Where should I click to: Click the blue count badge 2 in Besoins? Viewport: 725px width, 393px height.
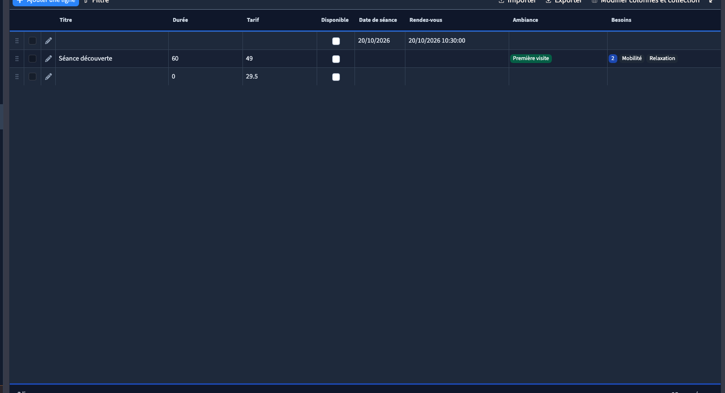point(613,58)
